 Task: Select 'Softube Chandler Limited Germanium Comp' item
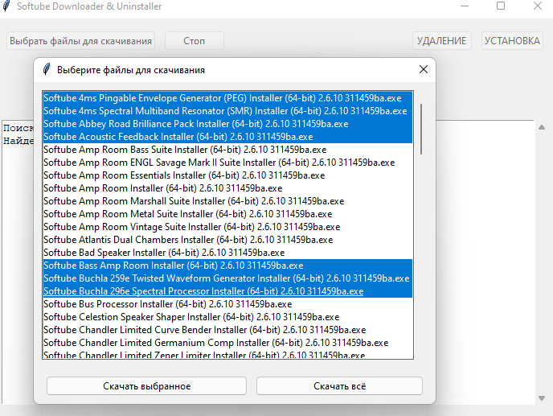(x=227, y=343)
